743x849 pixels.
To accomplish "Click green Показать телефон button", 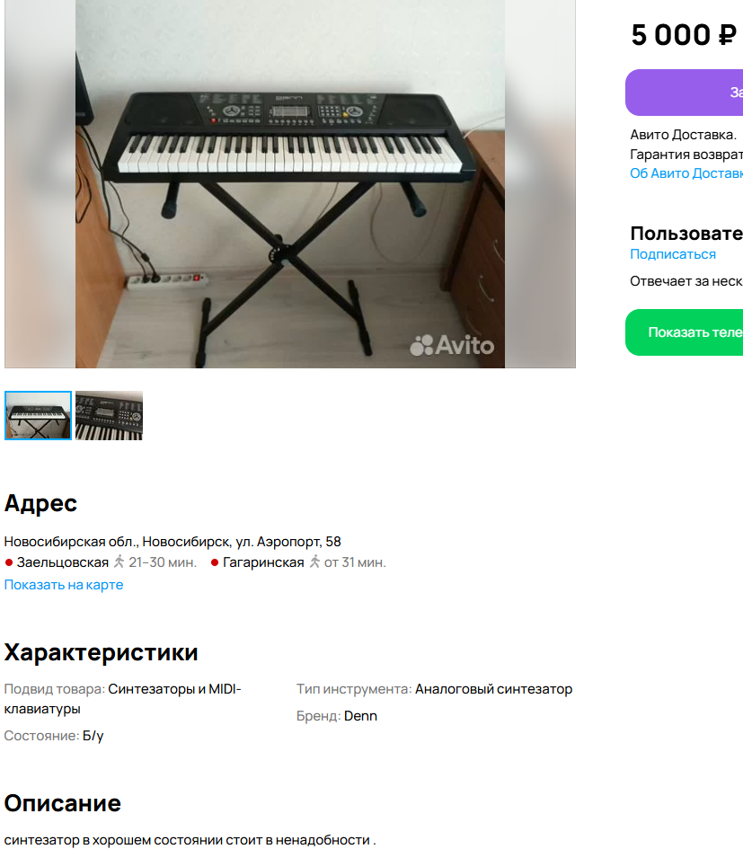I will point(684,332).
